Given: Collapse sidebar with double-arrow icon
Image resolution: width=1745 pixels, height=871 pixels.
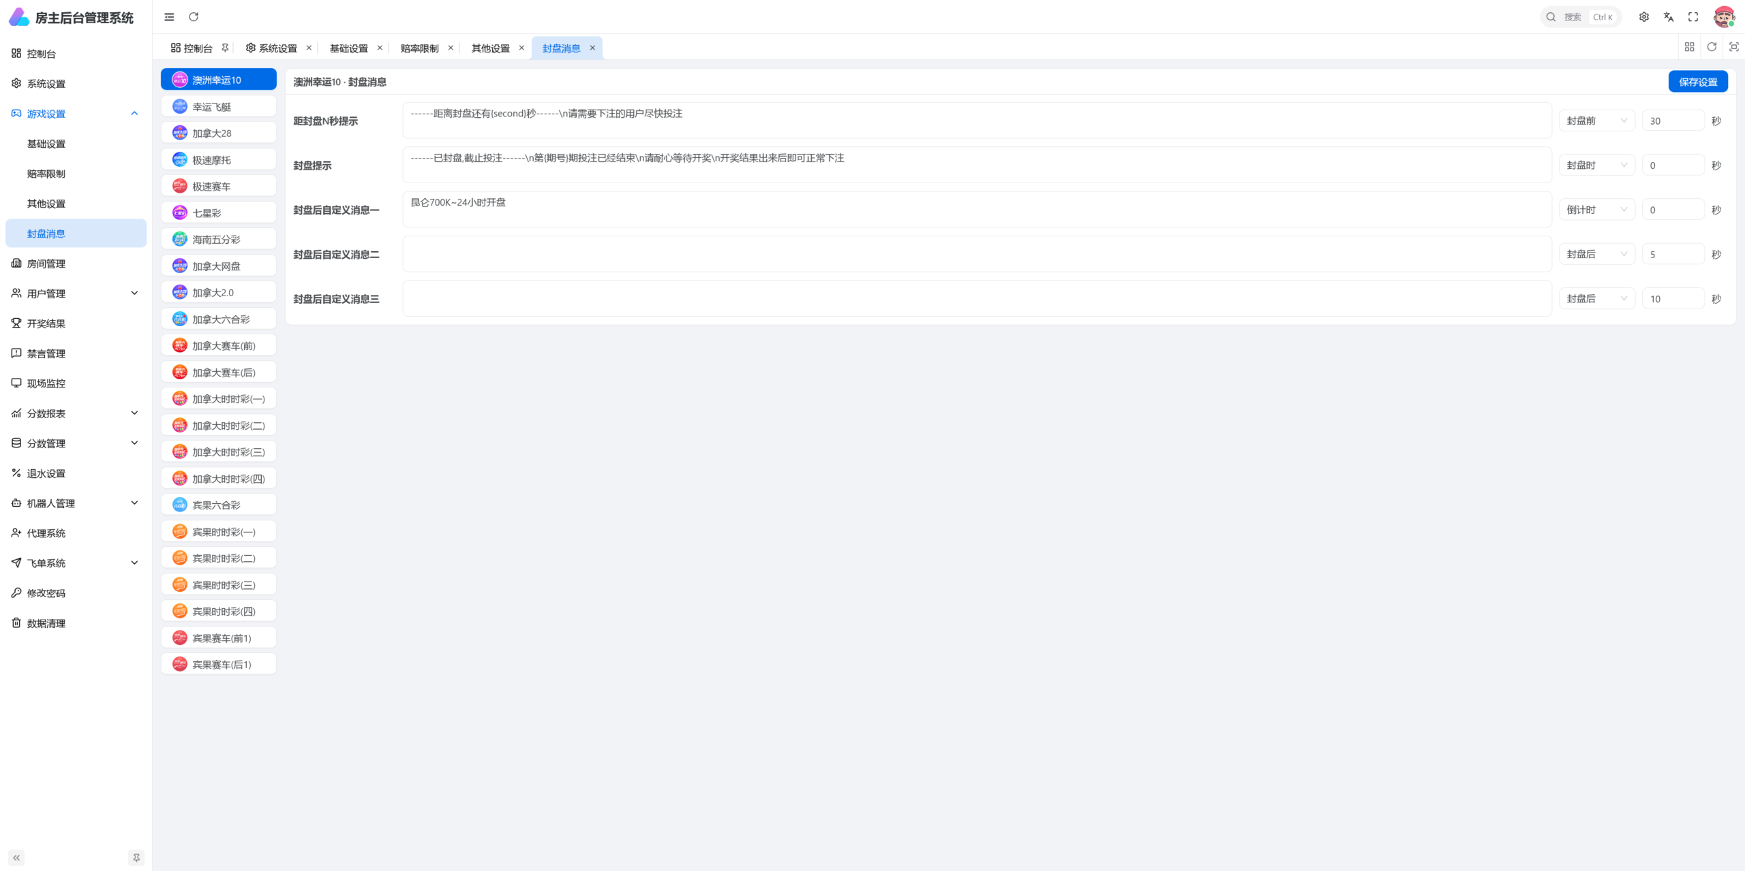Looking at the screenshot, I should [16, 857].
